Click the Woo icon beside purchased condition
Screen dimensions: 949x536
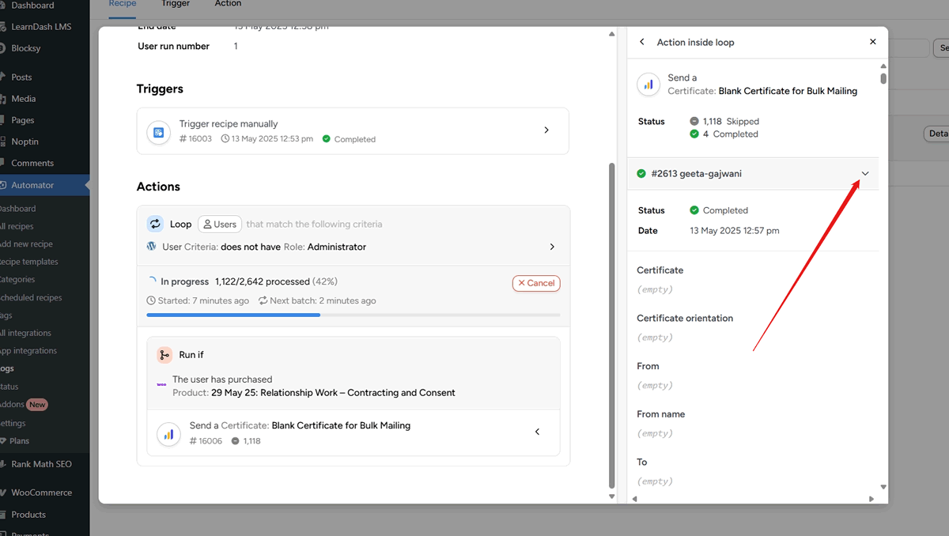161,385
